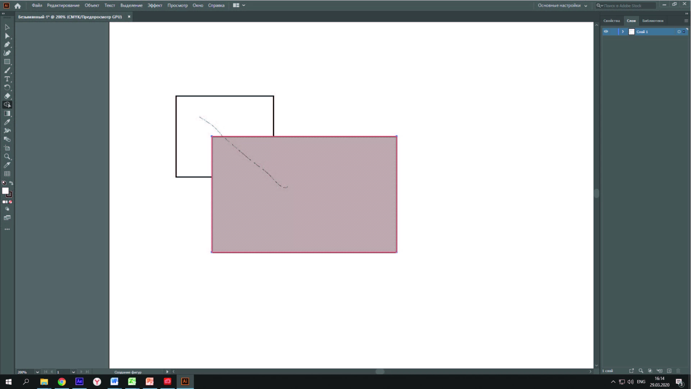Click target circle of Слой 1
Image resolution: width=691 pixels, height=389 pixels.
coord(679,32)
